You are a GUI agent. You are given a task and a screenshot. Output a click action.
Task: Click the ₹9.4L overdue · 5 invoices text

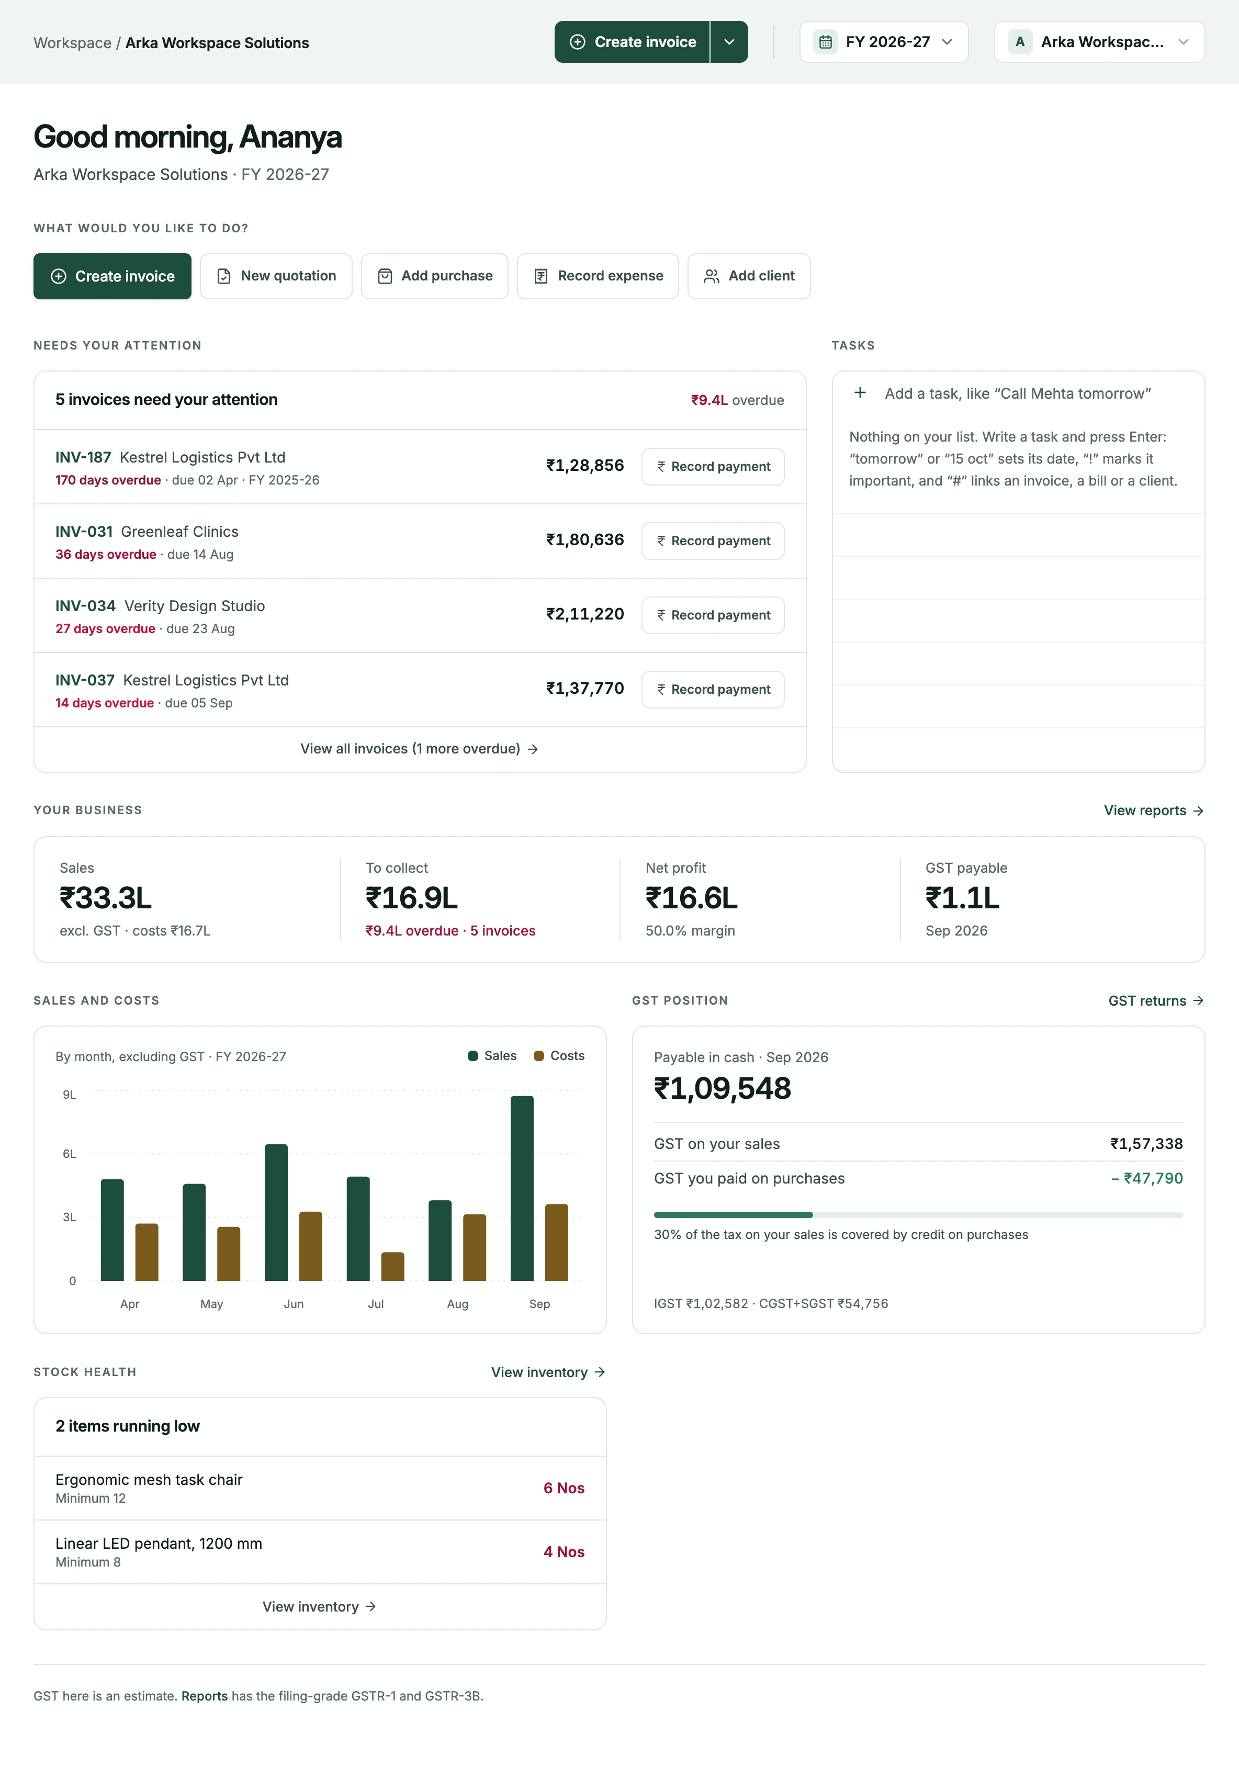pyautogui.click(x=450, y=930)
